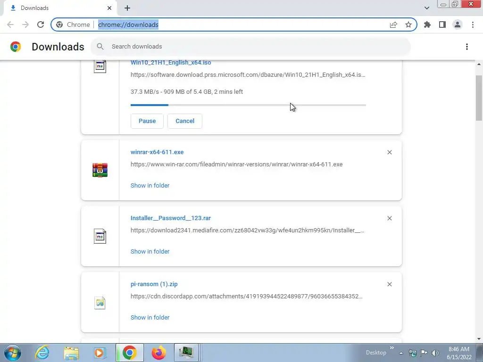The width and height of the screenshot is (483, 362).
Task: Show pi-ransom (1).zip in folder
Action: pos(150,317)
